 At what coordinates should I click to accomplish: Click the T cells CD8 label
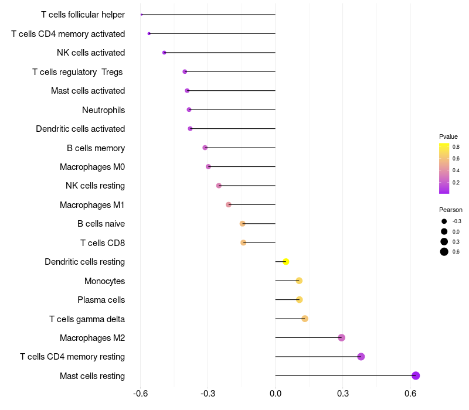103,243
